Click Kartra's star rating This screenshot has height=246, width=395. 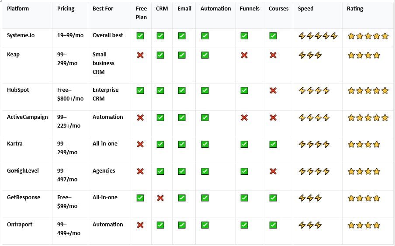(364, 145)
